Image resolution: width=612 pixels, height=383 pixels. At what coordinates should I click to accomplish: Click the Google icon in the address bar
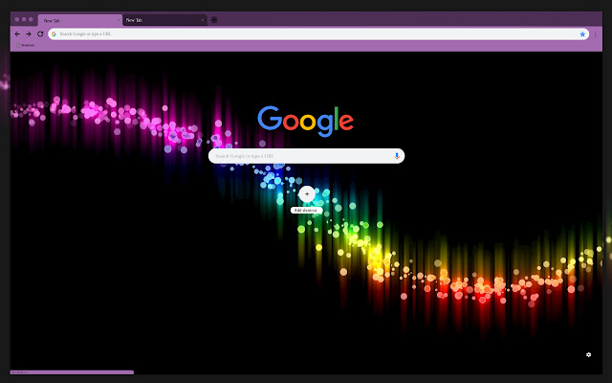click(x=54, y=34)
